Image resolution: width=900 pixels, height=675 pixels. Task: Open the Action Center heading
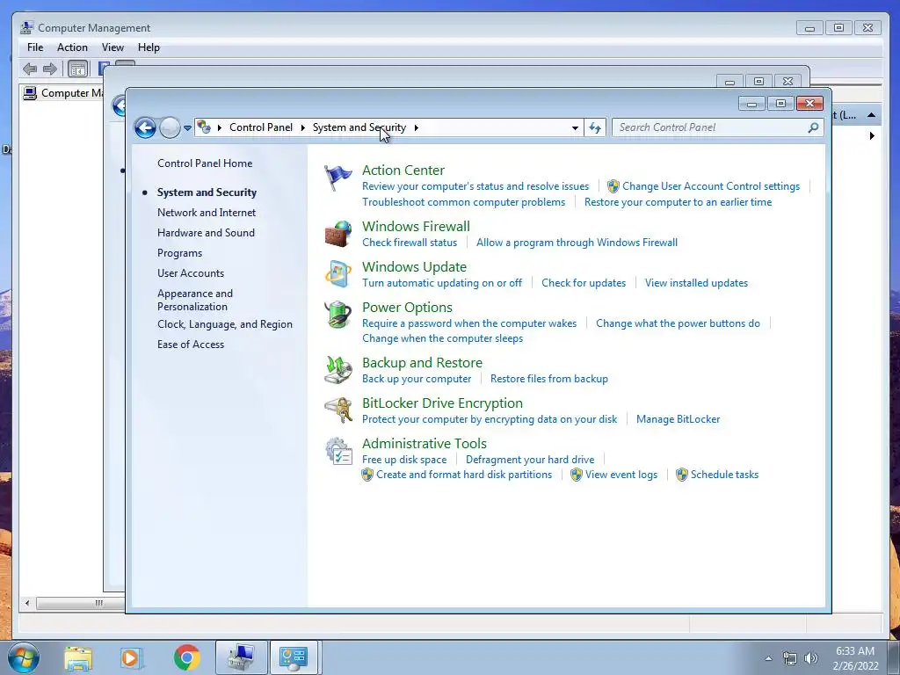click(403, 171)
